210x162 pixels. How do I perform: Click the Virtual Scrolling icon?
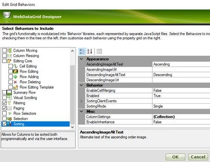coord(9,98)
